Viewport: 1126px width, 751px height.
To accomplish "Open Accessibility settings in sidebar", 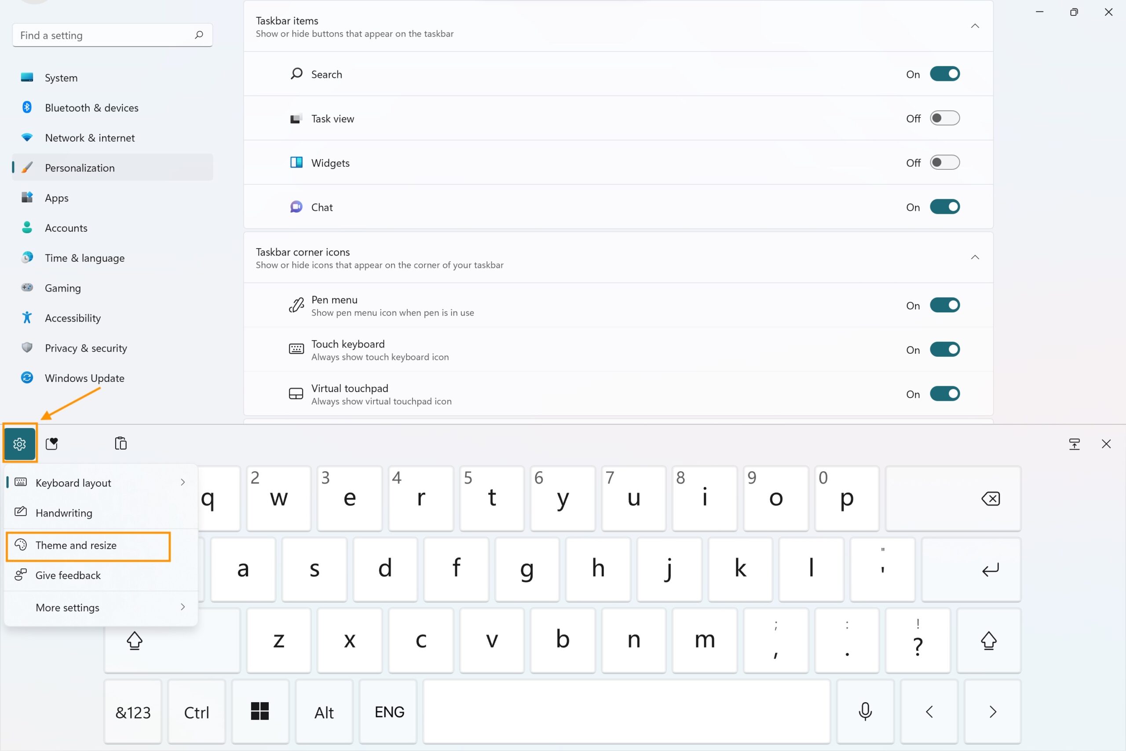I will [x=73, y=318].
